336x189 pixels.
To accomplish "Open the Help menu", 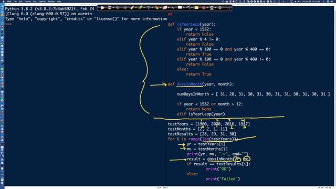I will point(59,1).
